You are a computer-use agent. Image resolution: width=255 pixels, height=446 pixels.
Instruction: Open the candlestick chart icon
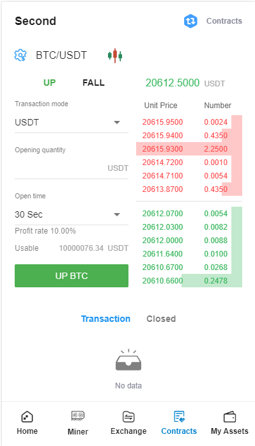(x=115, y=56)
